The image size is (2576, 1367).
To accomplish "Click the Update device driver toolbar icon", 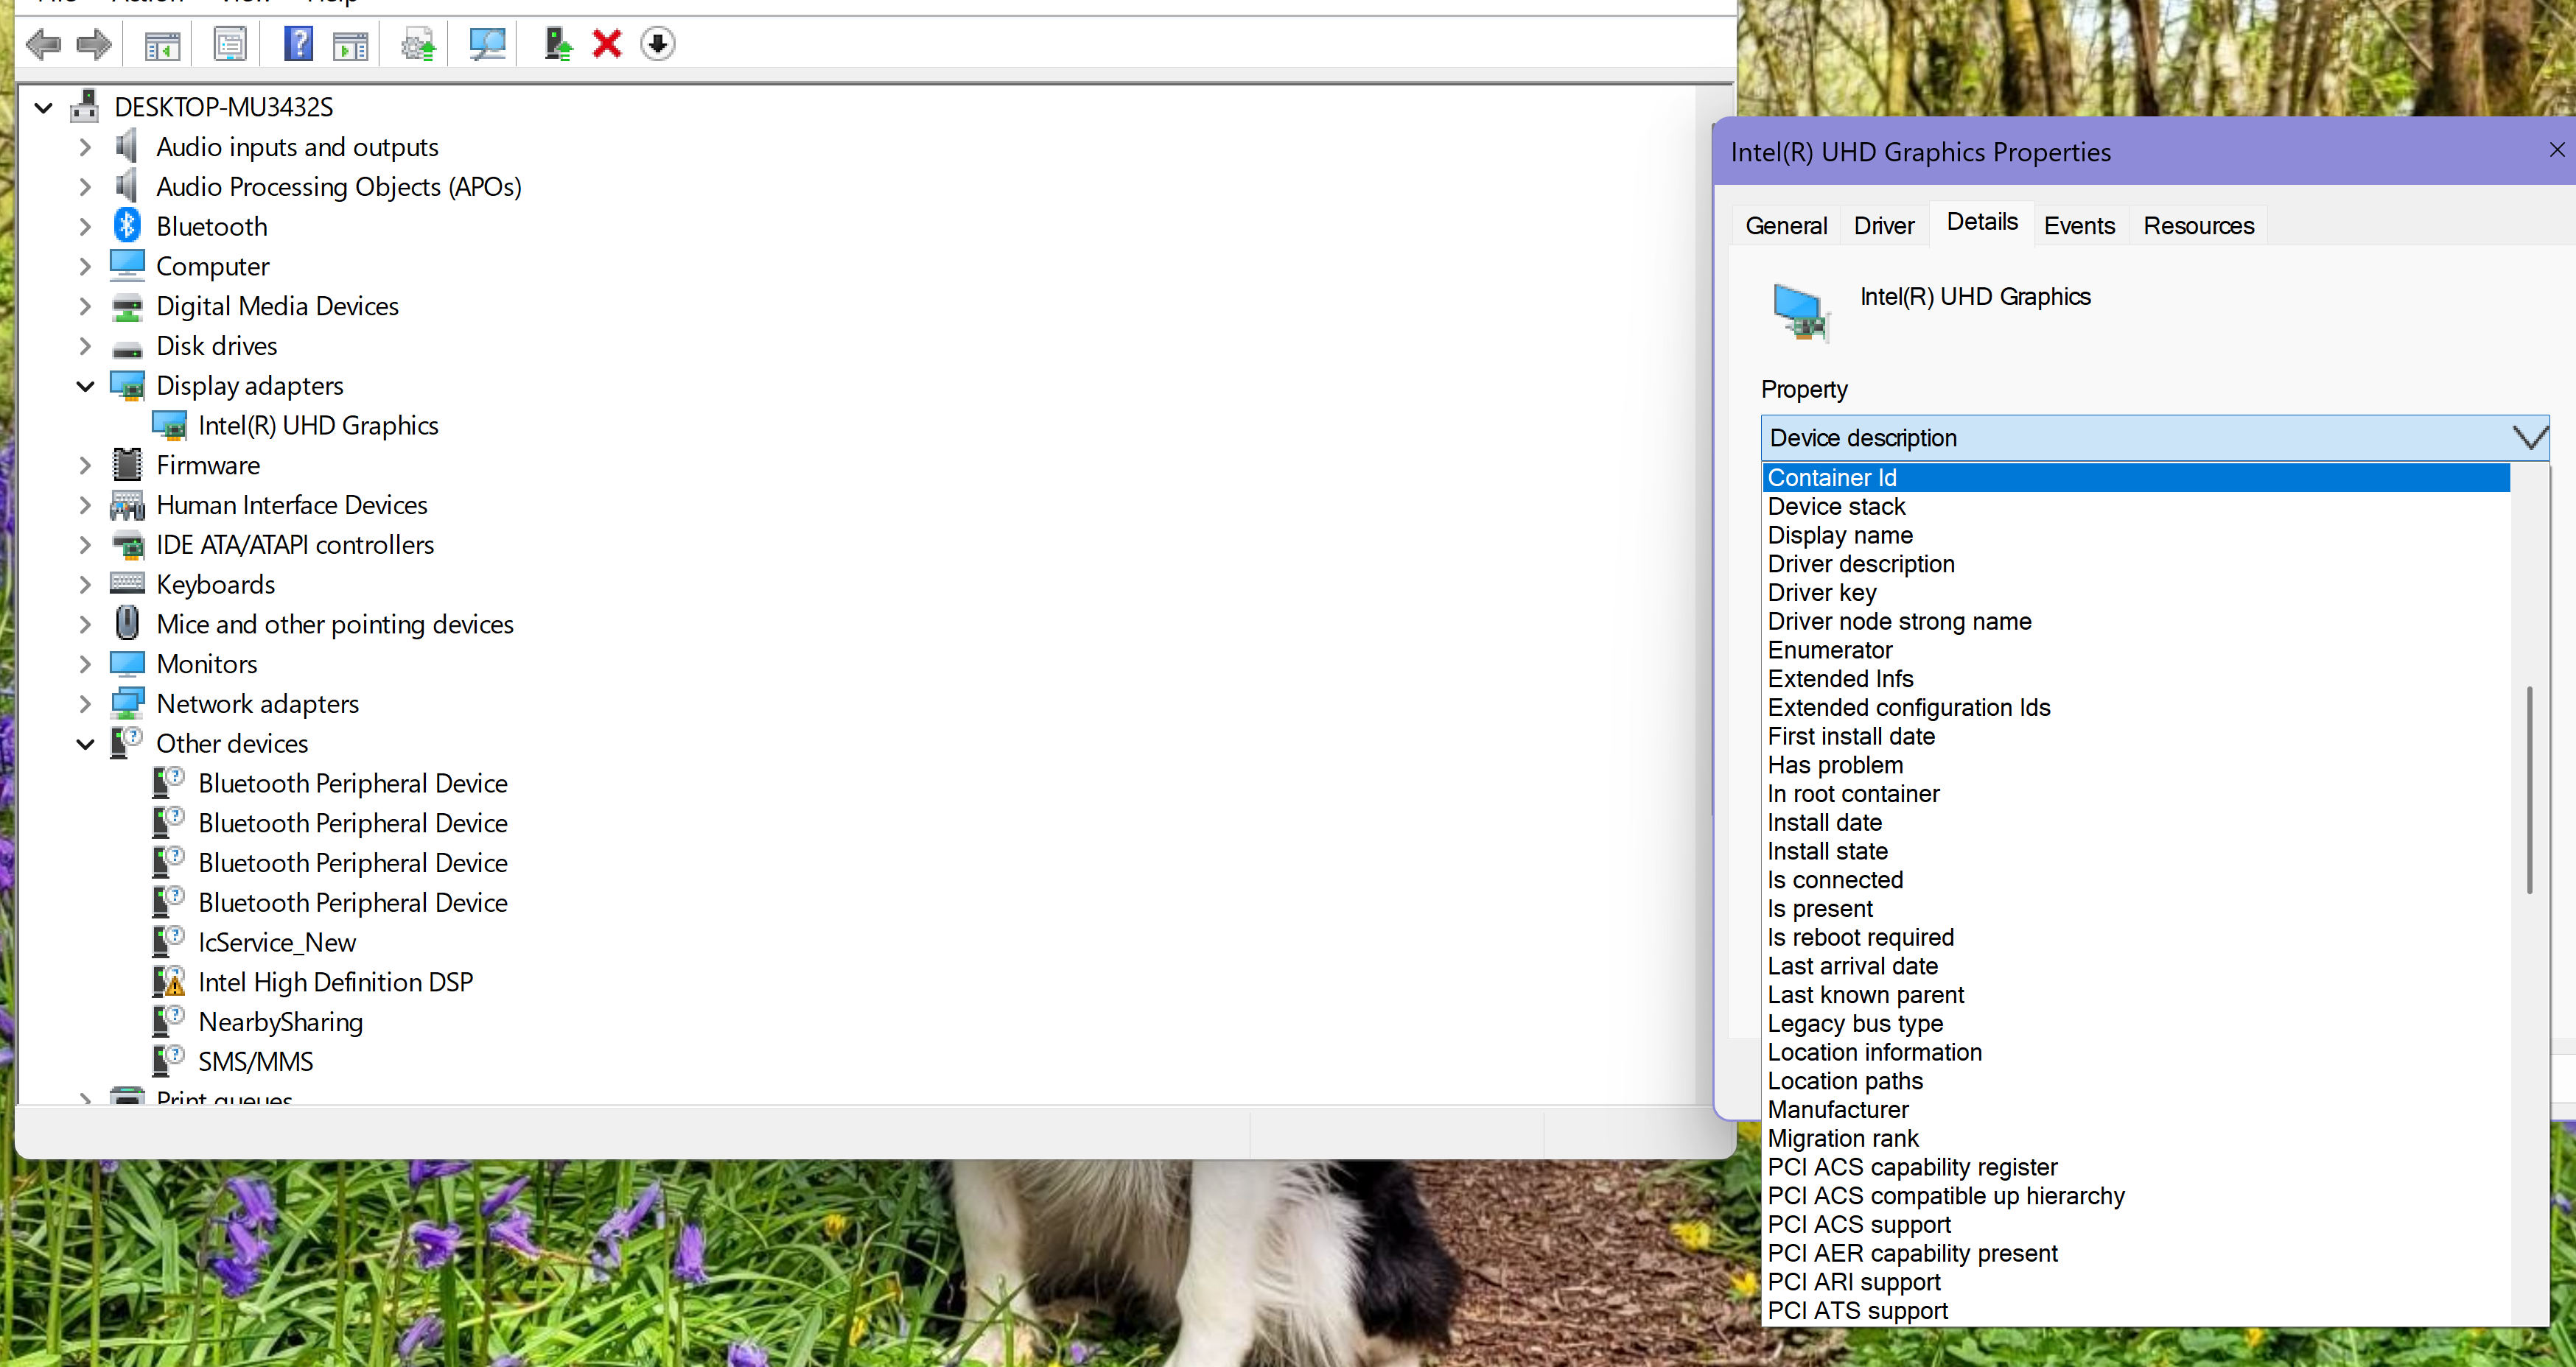I will click(557, 44).
